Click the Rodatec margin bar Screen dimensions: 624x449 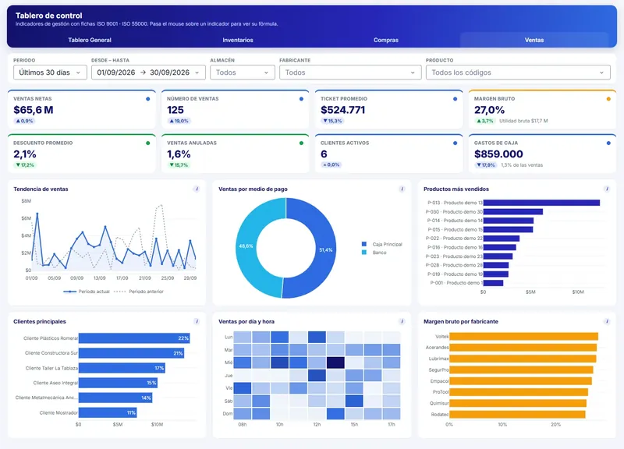tap(517, 415)
